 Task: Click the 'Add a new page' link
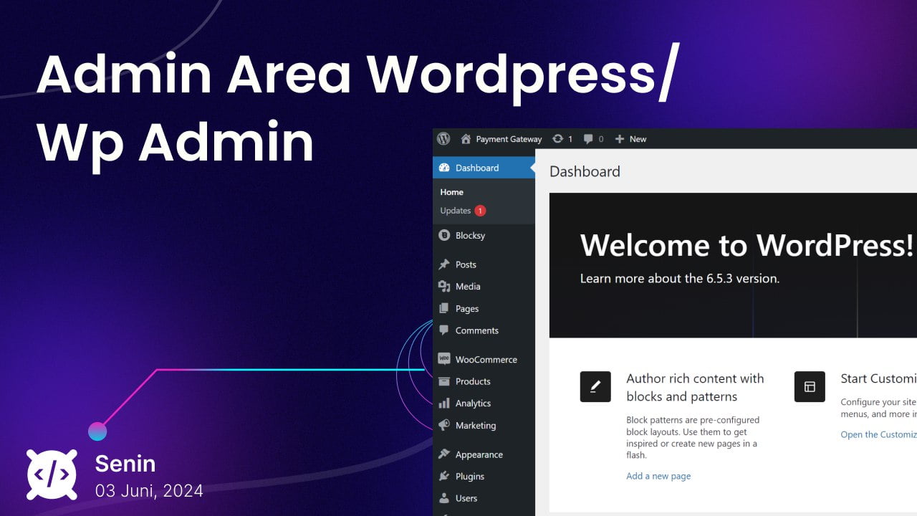point(658,476)
